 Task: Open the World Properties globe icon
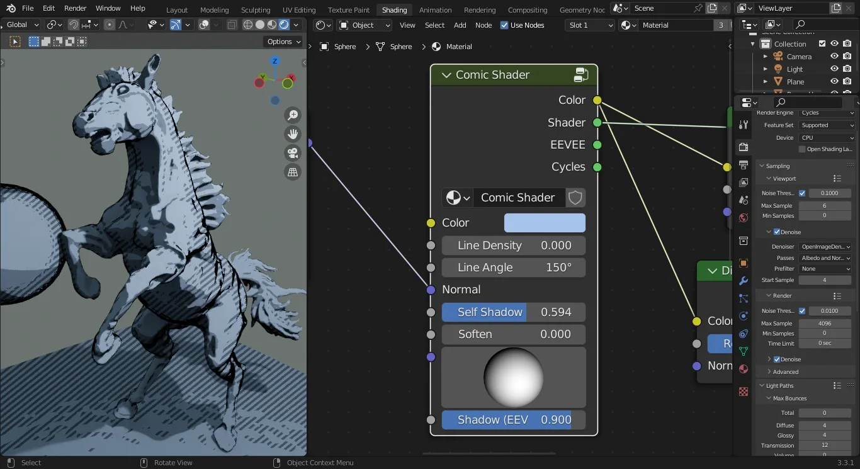pyautogui.click(x=744, y=218)
